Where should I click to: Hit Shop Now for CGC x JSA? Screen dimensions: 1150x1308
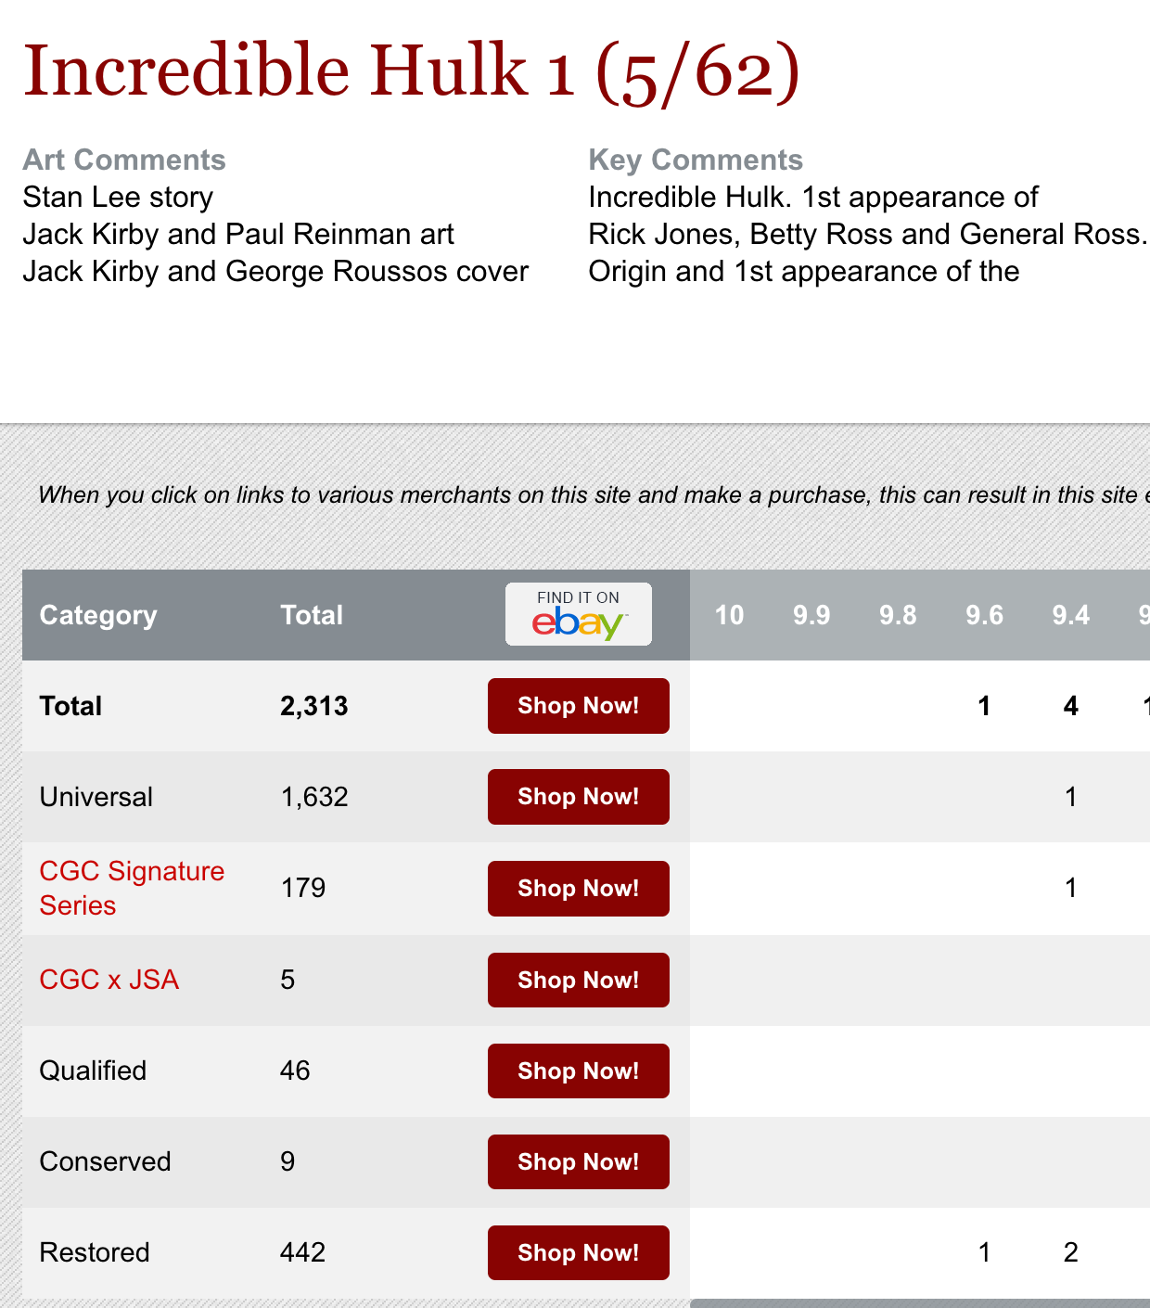(x=578, y=980)
